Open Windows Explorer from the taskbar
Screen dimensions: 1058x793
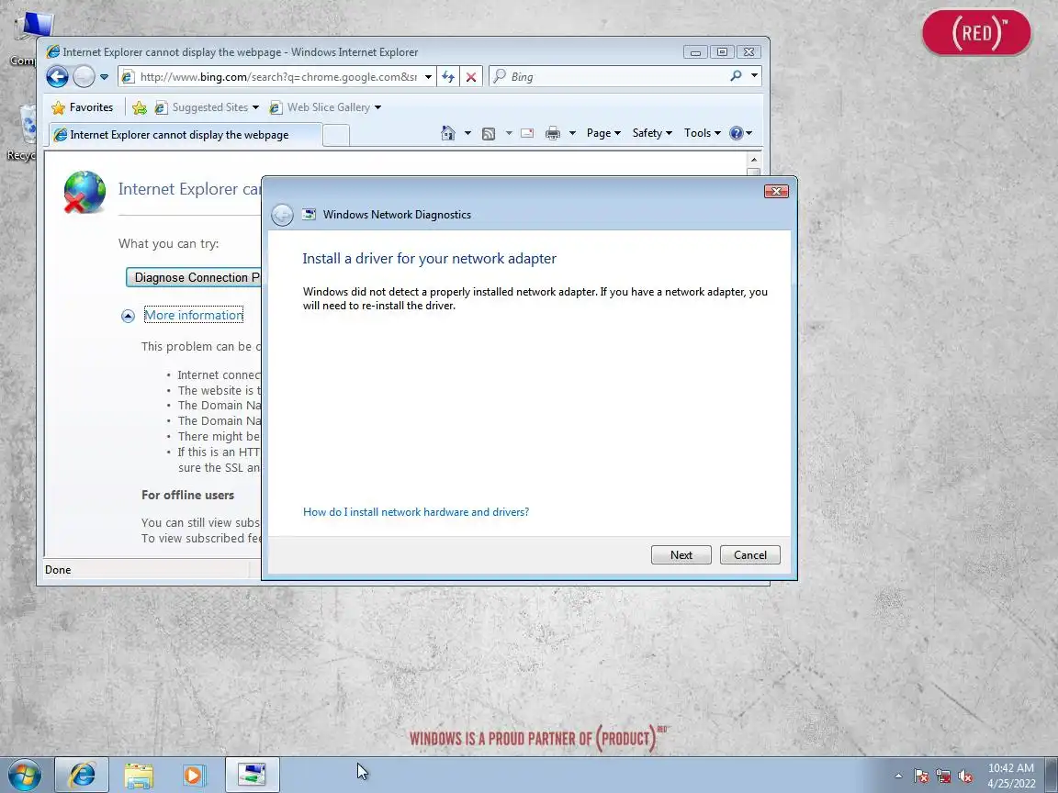click(x=139, y=775)
